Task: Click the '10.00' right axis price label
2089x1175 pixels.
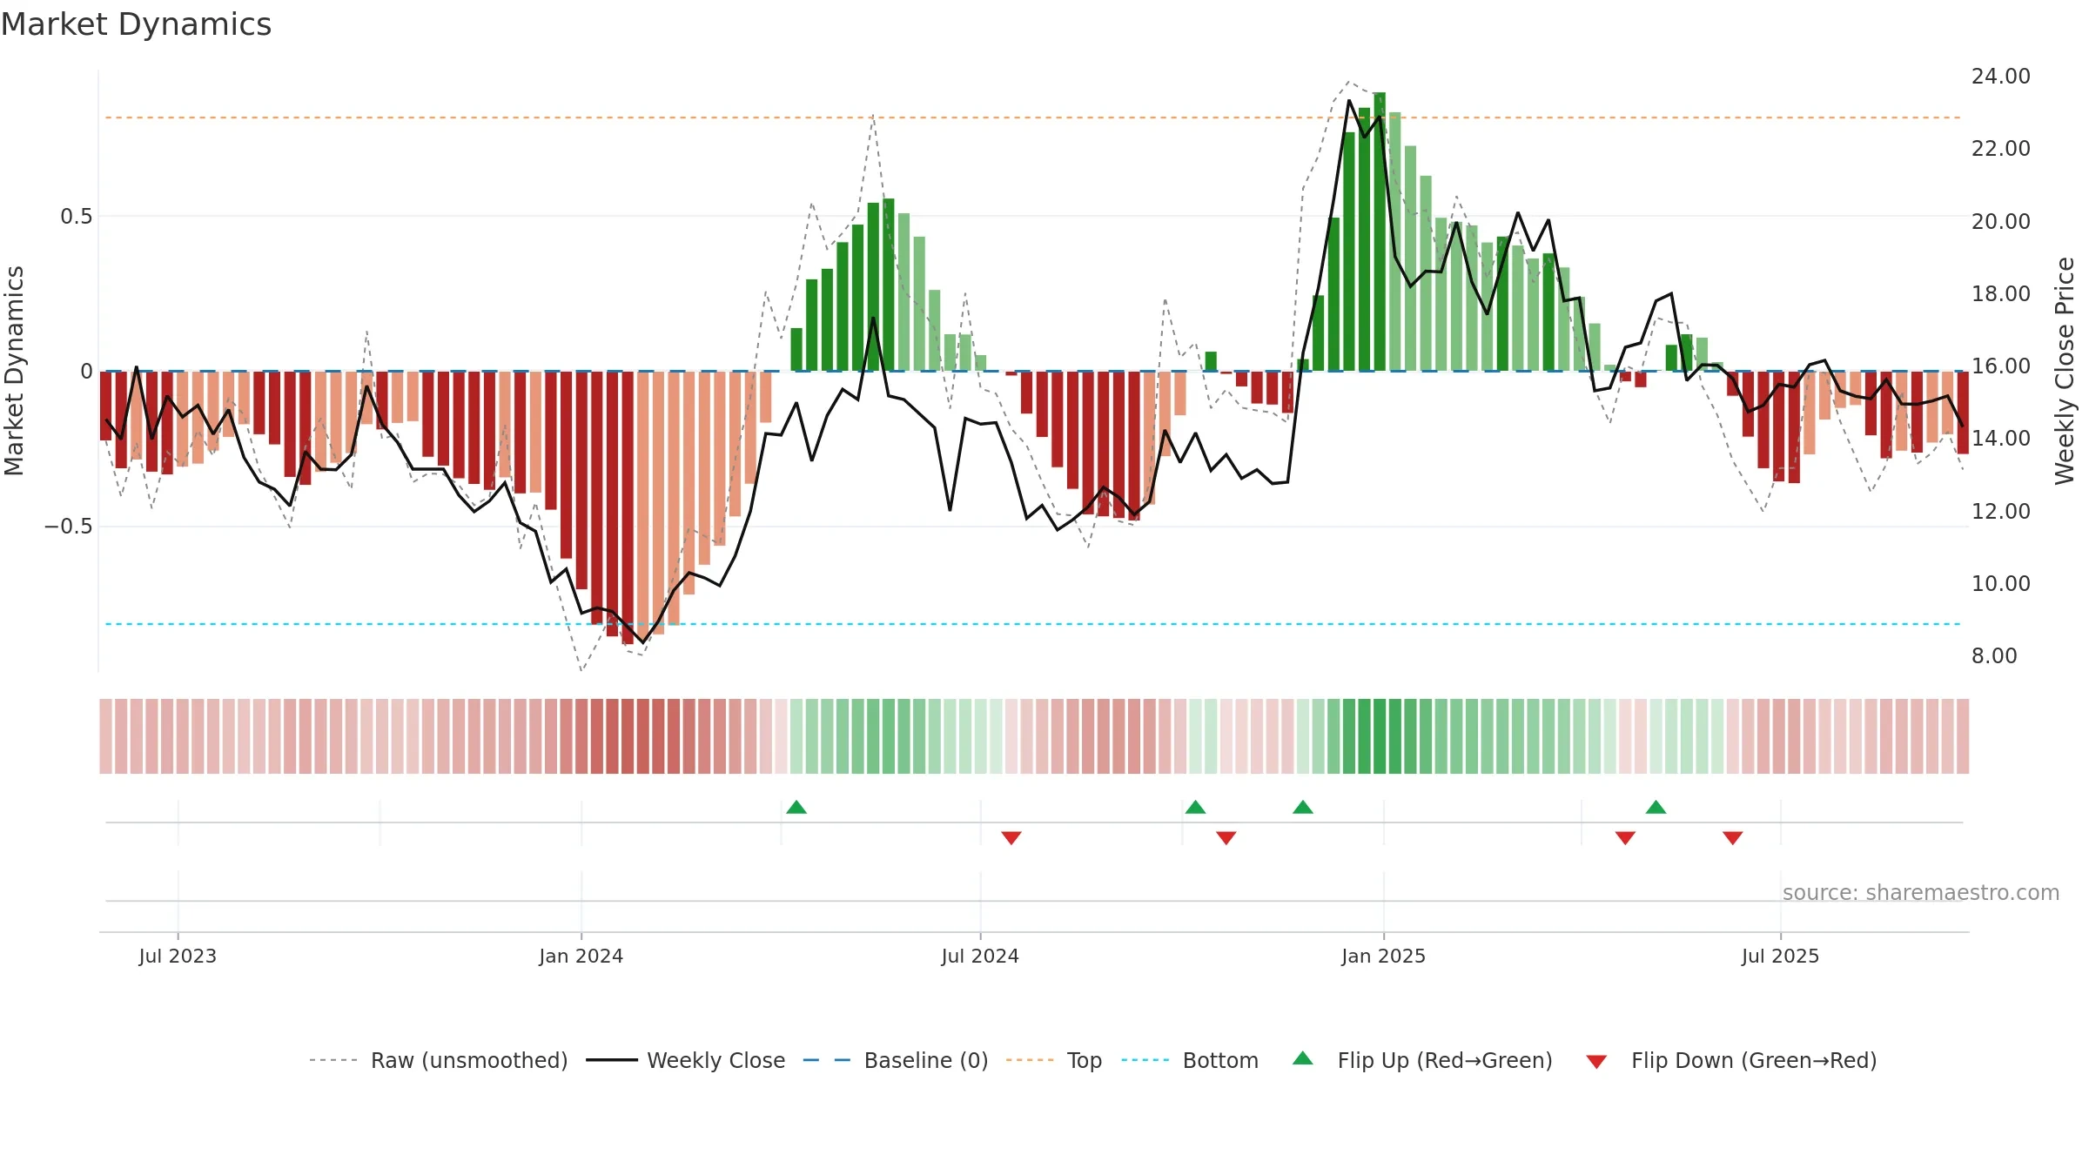Action: [x=2001, y=584]
